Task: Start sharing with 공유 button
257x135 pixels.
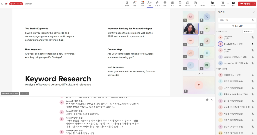Action: (x=233, y=4)
